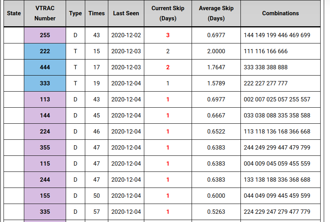Click combinations 033 038 088 335 358 588

[x=277, y=116]
